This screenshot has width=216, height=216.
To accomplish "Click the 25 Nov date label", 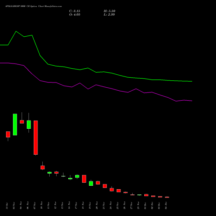I will 118,206.
